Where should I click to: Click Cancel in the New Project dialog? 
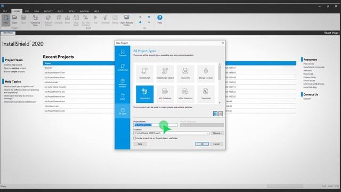(x=216, y=144)
